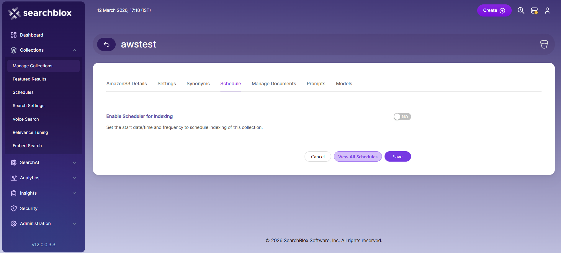Click the Cancel button

tap(318, 157)
